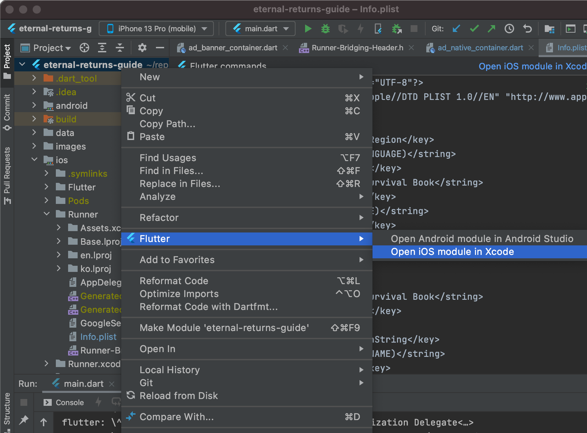
Task: Close the main.dart Run tab
Action: click(x=112, y=384)
